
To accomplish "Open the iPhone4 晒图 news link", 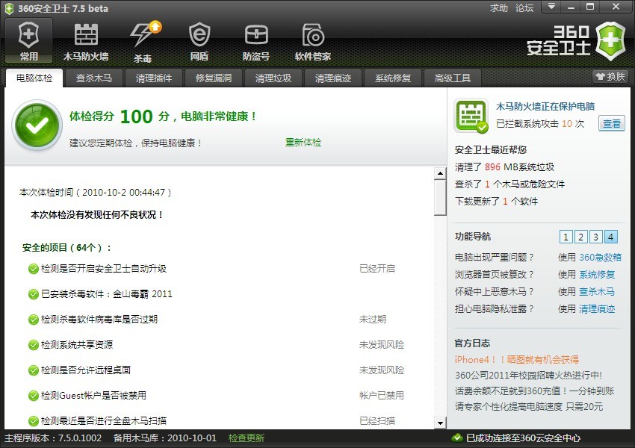I will point(517,359).
